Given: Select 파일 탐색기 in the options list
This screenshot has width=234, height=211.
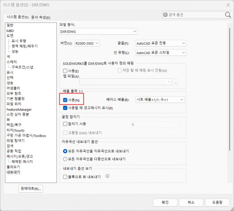Looking at the screenshot, I should tap(15, 140).
